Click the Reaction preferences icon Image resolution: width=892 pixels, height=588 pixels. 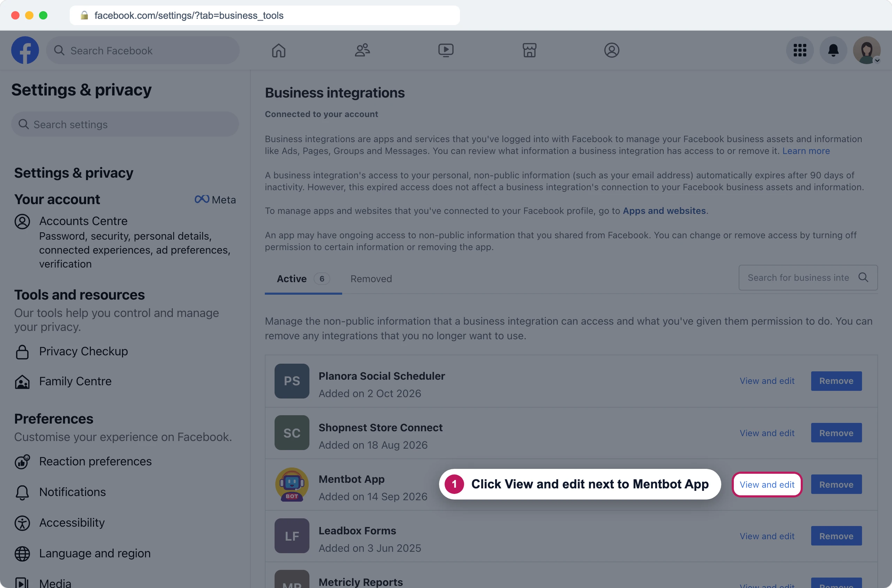[x=22, y=462]
